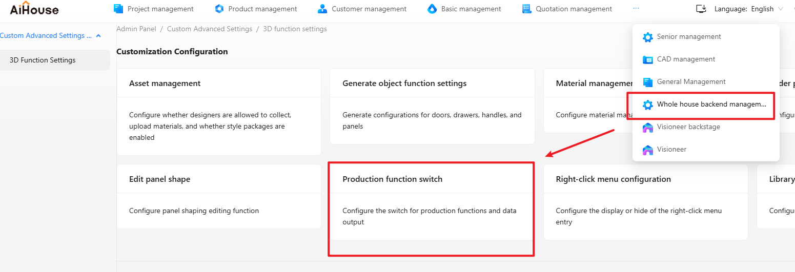Open the Production function switch card

pyautogui.click(x=431, y=202)
